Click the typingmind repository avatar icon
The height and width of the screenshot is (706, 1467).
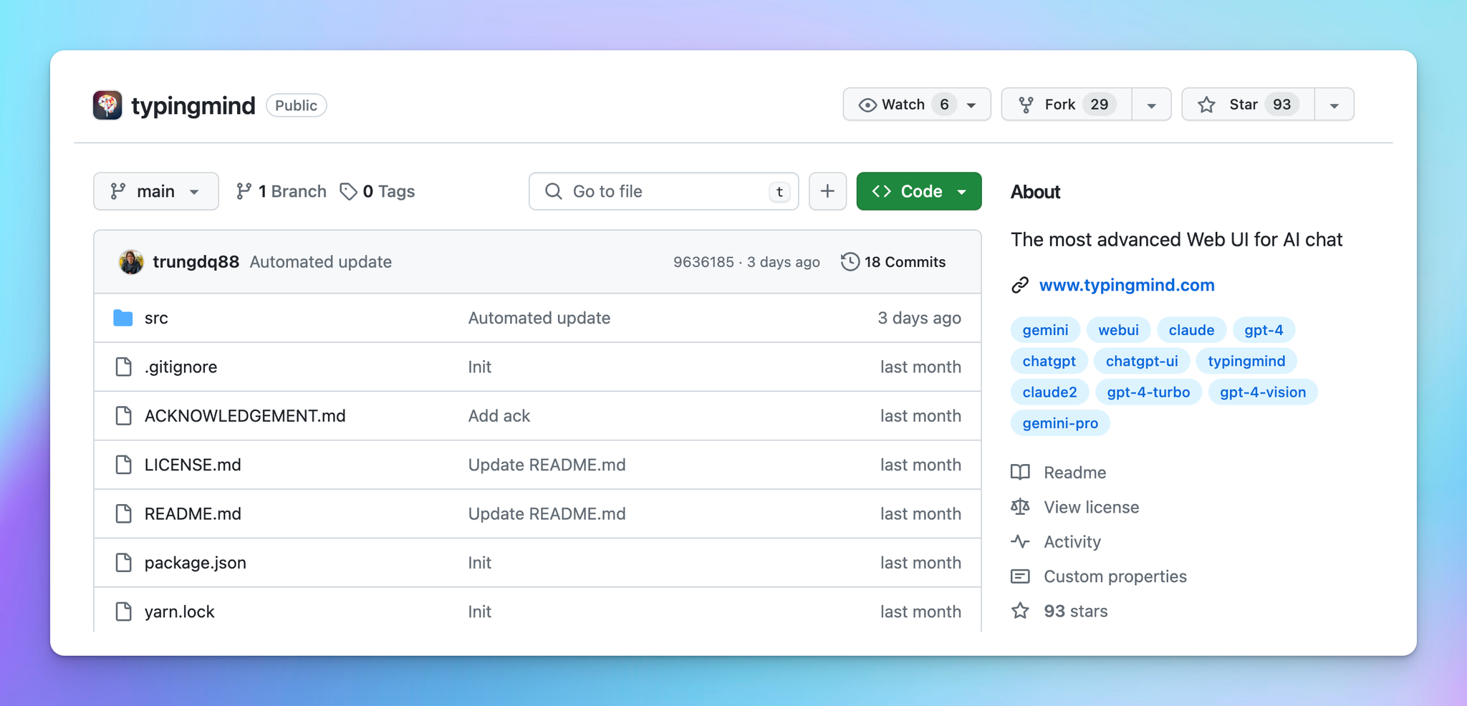107,105
